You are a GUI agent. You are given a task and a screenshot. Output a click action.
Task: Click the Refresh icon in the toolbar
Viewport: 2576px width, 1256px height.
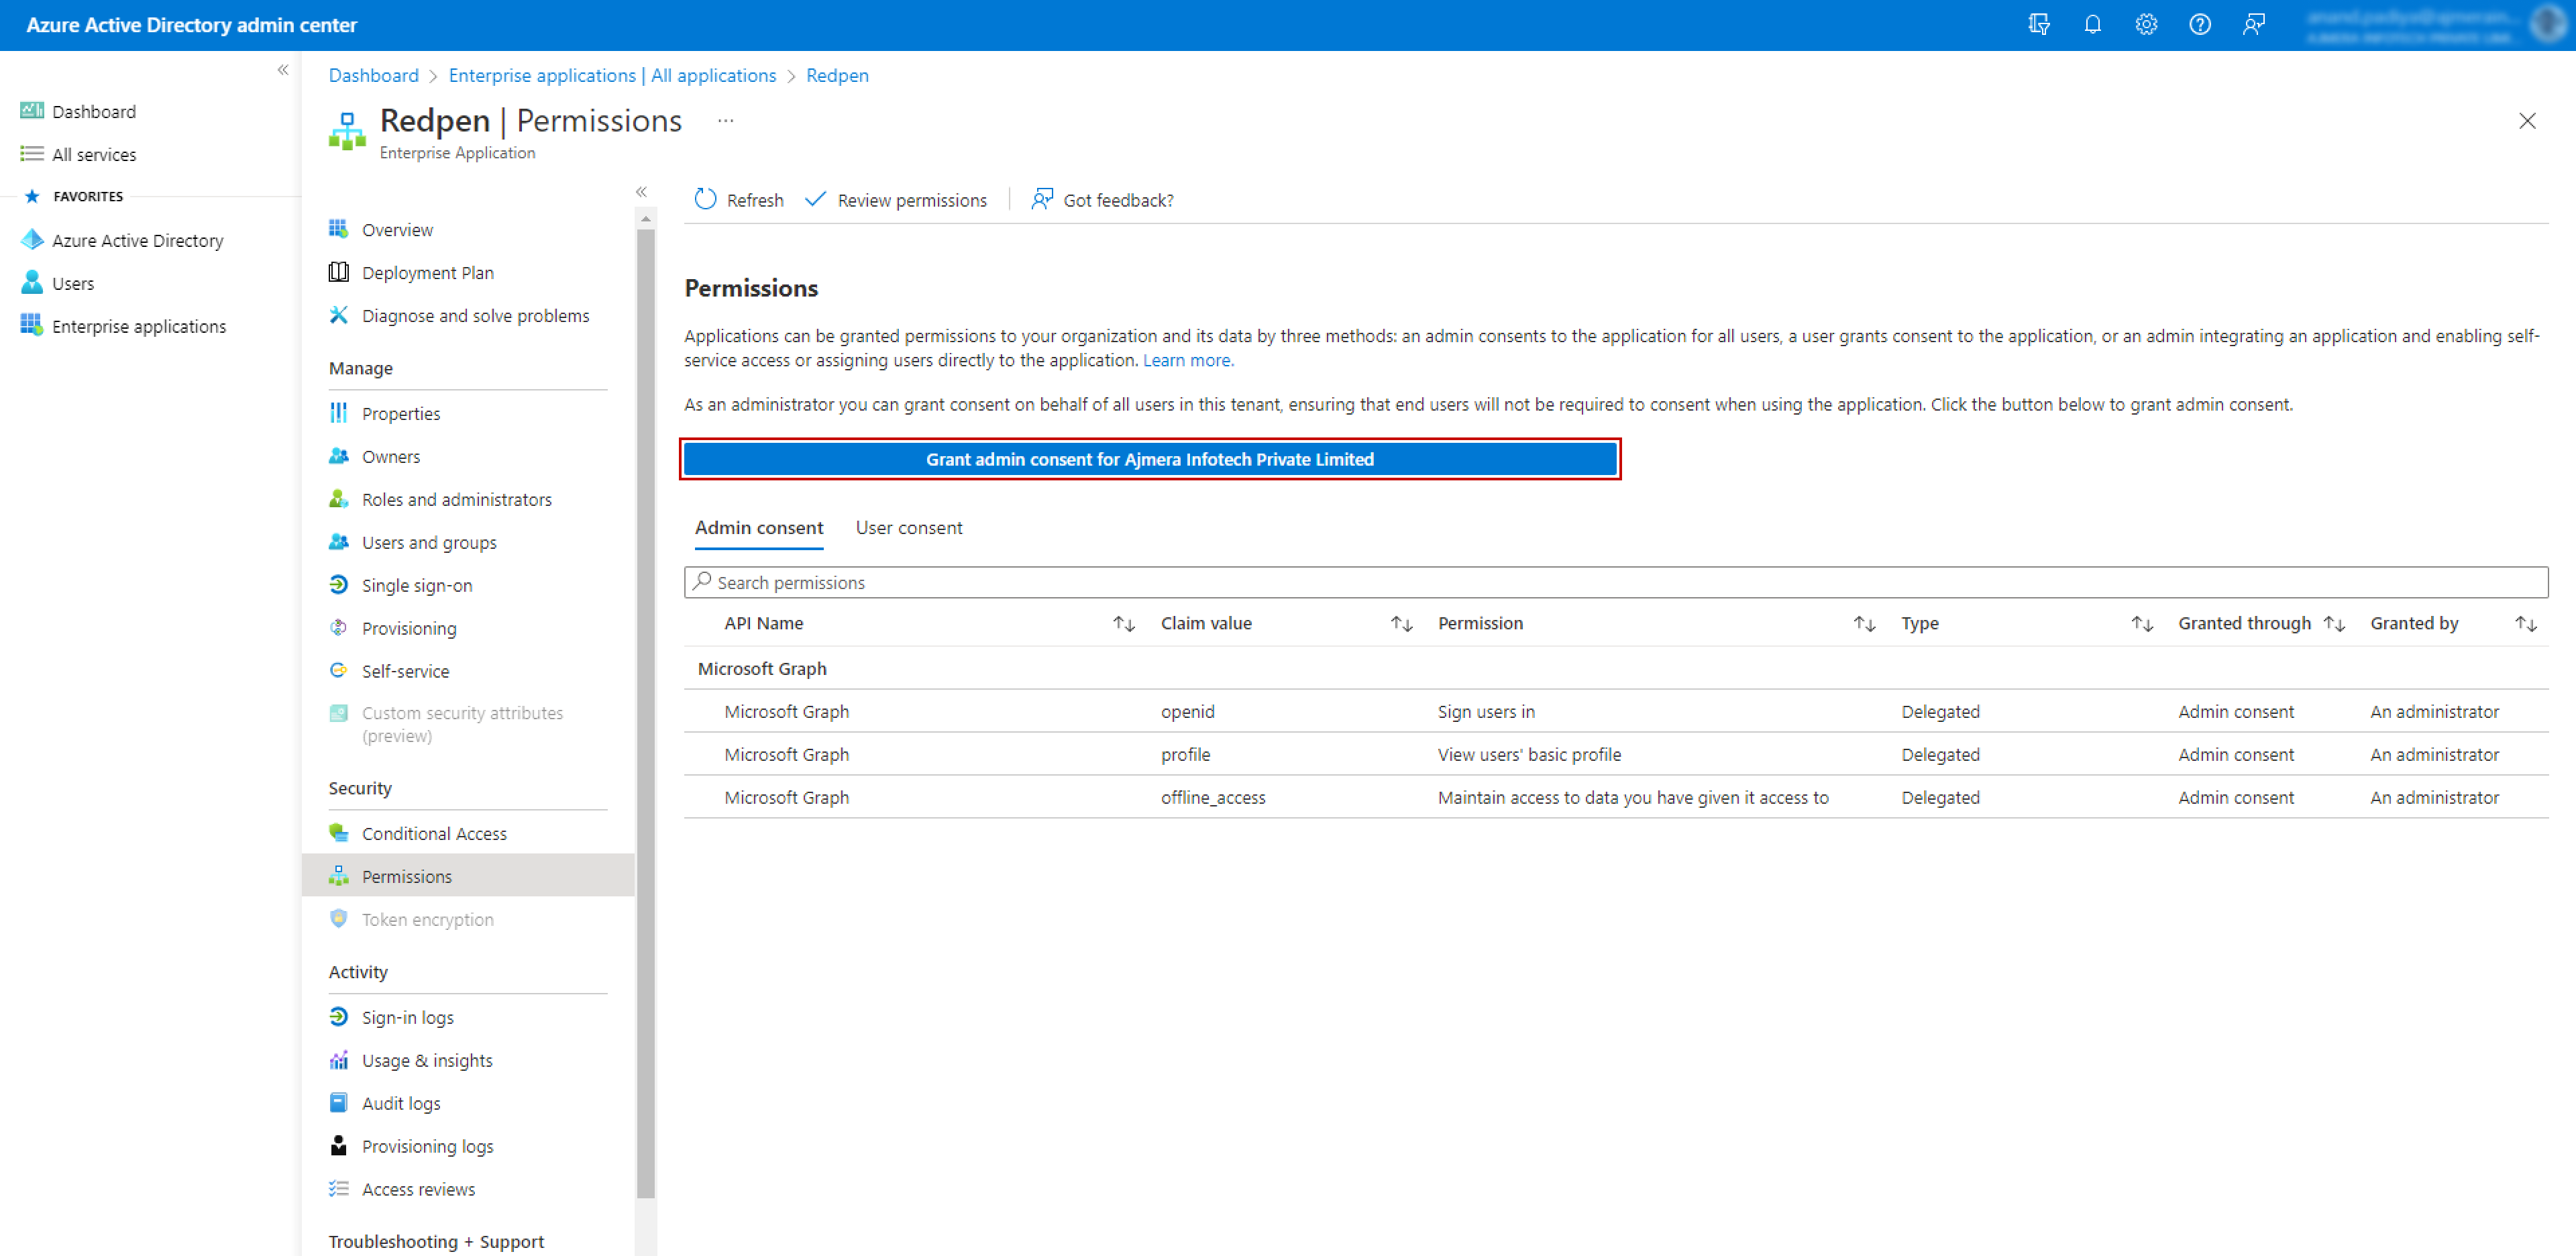(706, 200)
